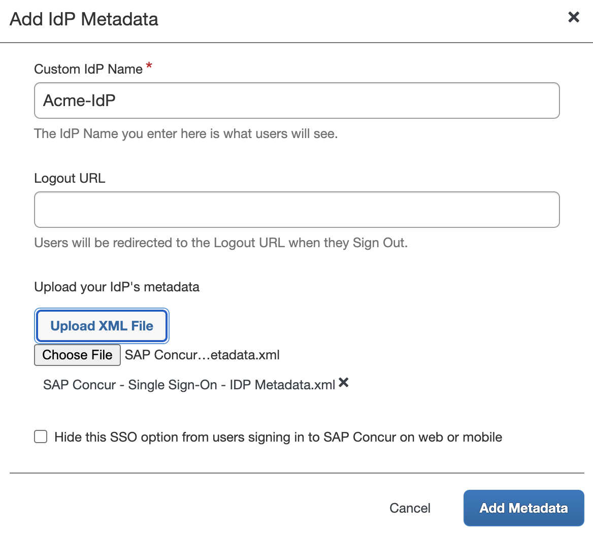Cancel adding the IdP metadata
Viewport: 593px width, 537px height.
410,508
